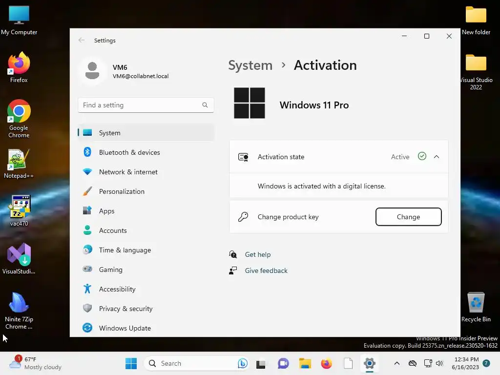Show hidden system tray icons
Screen dimensions: 500x375
[396, 363]
